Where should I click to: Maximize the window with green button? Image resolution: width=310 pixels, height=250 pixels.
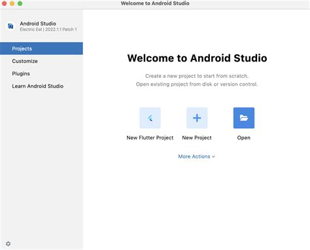pyautogui.click(x=20, y=3)
